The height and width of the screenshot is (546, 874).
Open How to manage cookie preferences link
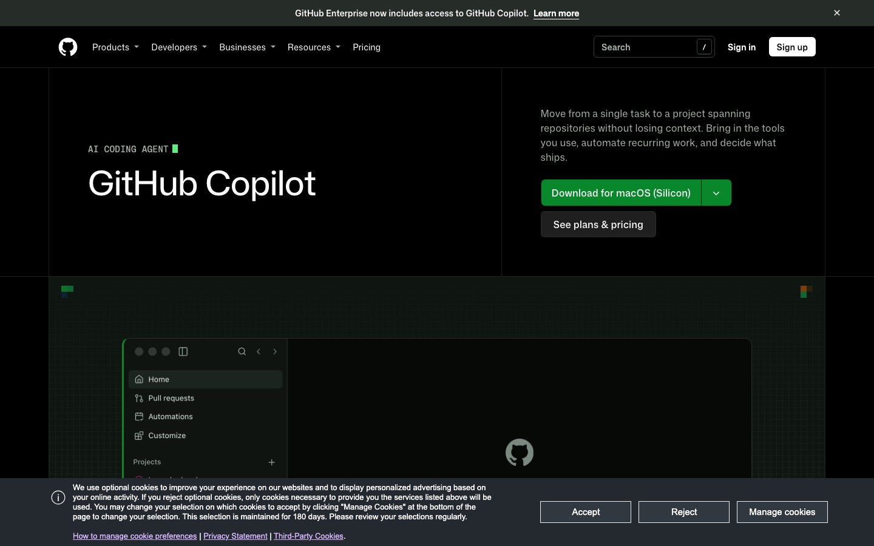(x=135, y=536)
